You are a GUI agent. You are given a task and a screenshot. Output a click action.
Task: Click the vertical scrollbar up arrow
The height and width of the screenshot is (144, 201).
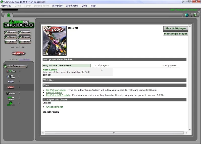point(190,26)
